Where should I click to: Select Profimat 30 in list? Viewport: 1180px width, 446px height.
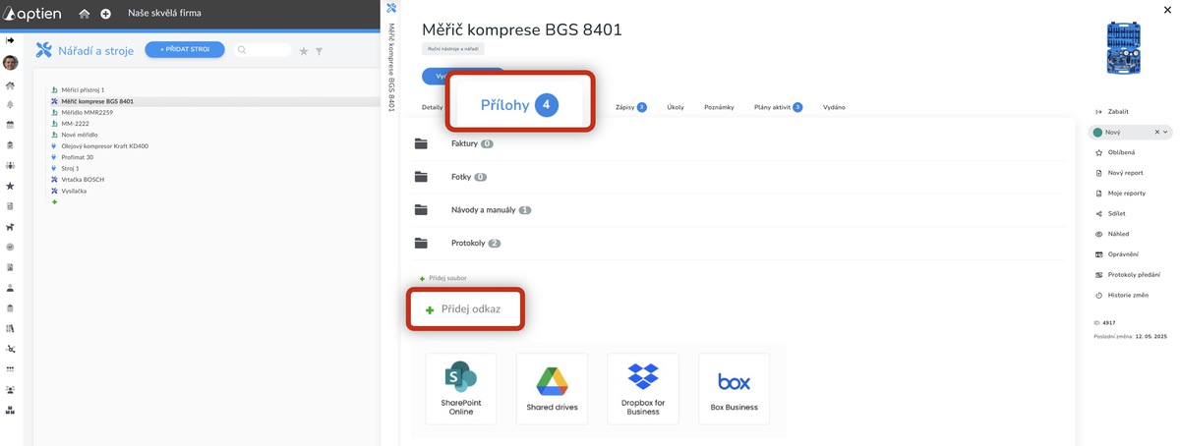pos(77,157)
